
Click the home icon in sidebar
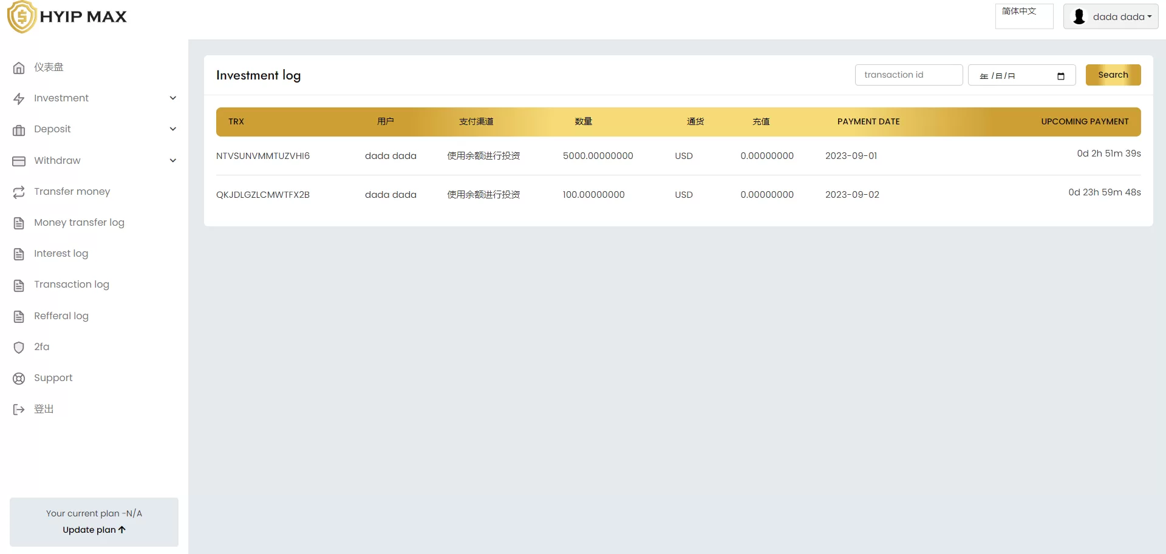point(19,68)
